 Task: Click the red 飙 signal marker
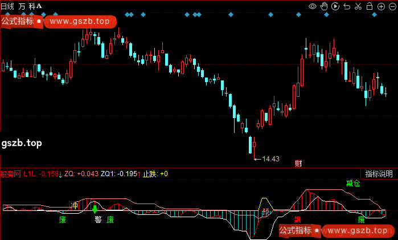[297, 219]
